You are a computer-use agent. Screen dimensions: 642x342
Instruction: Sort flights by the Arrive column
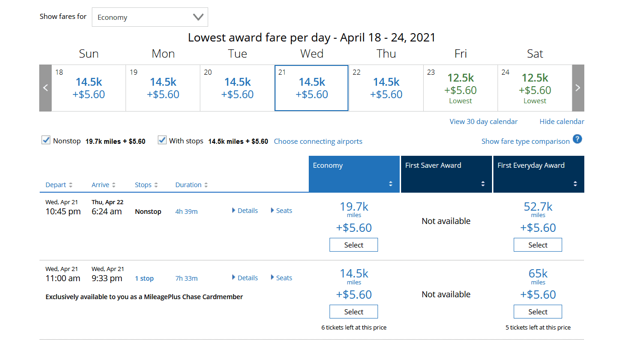[103, 185]
